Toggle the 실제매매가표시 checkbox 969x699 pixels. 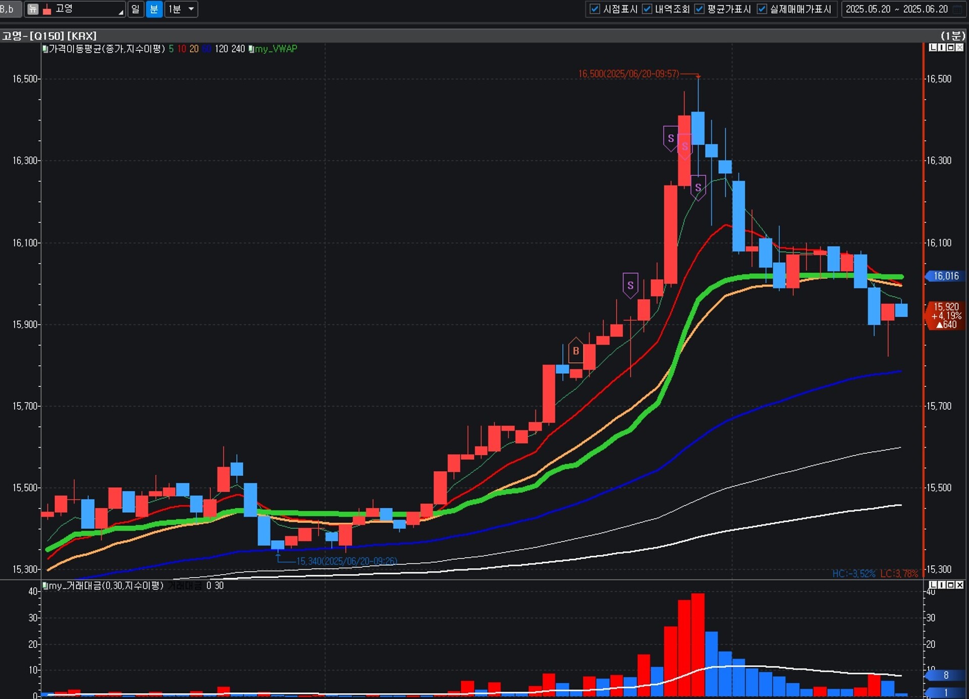(762, 9)
